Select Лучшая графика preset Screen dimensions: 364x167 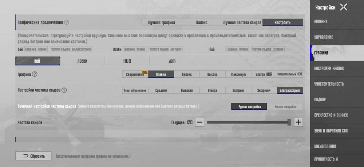(x=162, y=23)
